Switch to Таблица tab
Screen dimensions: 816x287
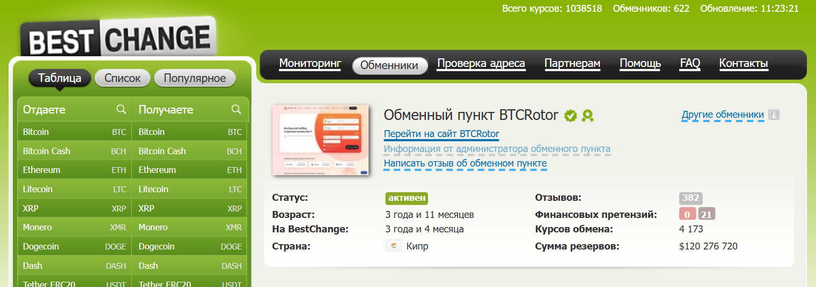point(60,78)
